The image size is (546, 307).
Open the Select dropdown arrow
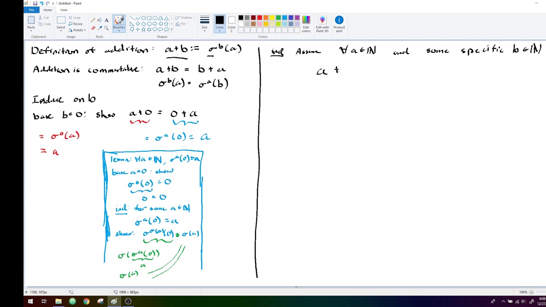pyautogui.click(x=61, y=31)
